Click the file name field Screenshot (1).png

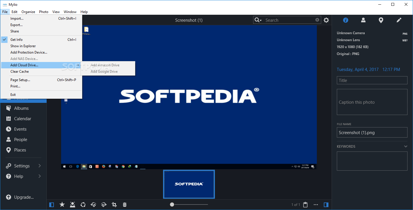pos(372,133)
